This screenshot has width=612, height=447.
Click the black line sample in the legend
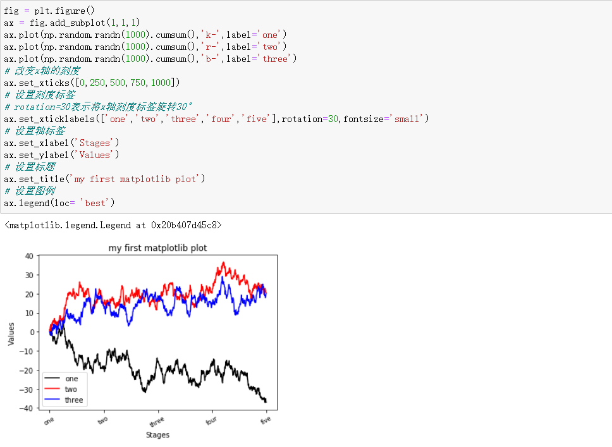(52, 378)
